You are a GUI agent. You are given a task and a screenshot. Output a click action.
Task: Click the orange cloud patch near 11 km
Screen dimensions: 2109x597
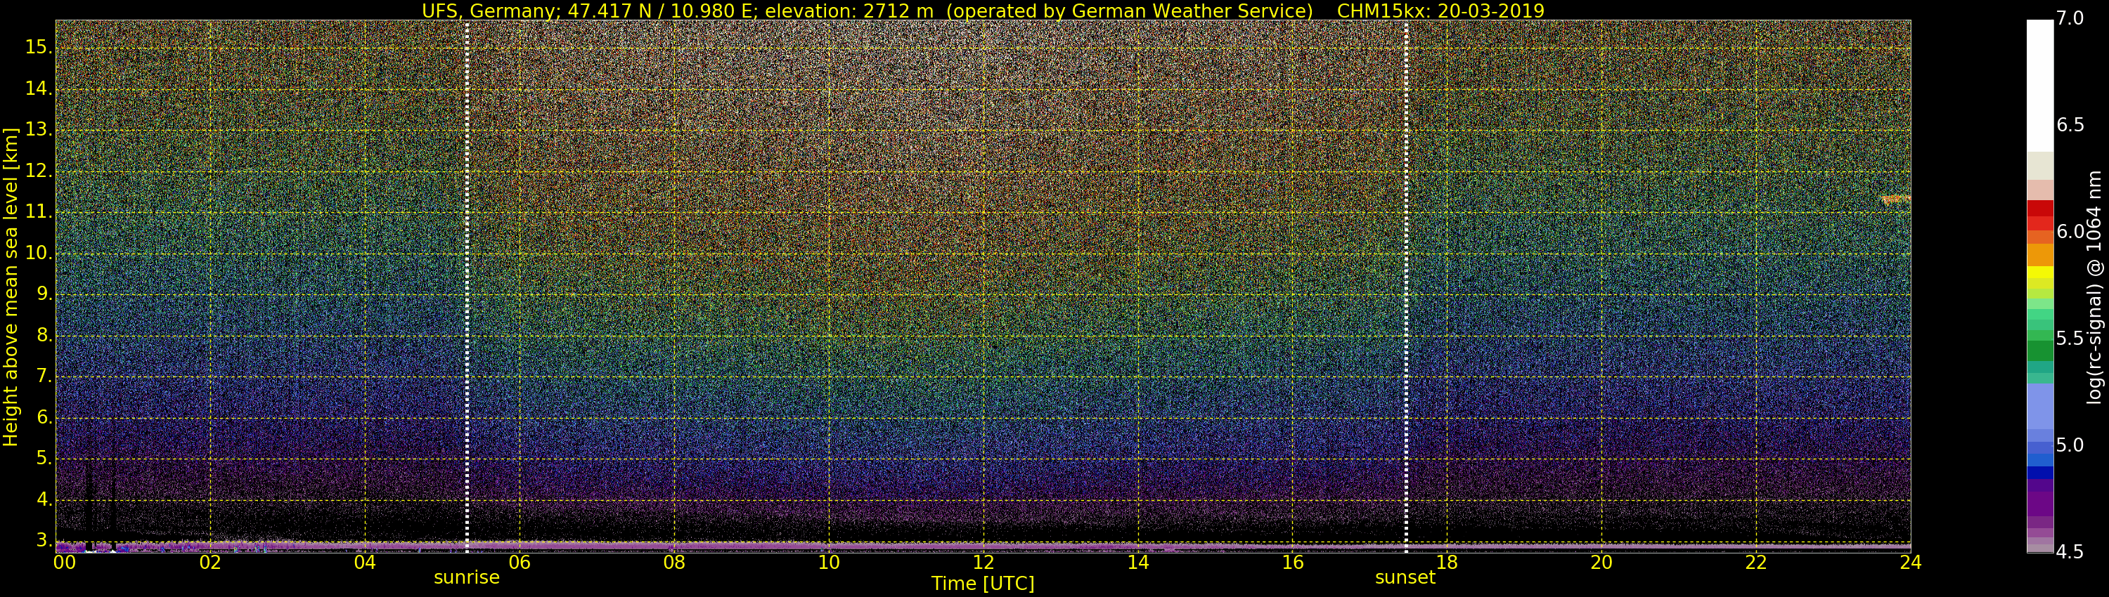(x=1895, y=199)
